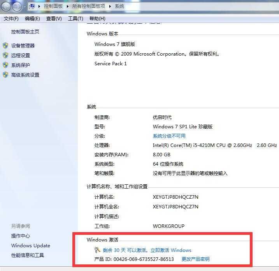Screen dimensions: 279x271
Task: Click the 计算机全名 value XEYGTJP8DHQCZ7N
Action: pyautogui.click(x=175, y=206)
